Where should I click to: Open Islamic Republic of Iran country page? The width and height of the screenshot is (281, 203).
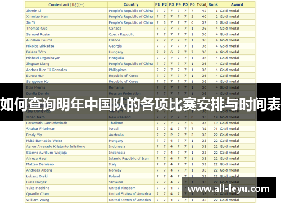point(129,159)
